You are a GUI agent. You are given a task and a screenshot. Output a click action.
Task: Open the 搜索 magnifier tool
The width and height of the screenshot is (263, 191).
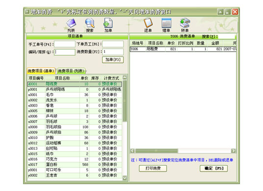click(90, 25)
